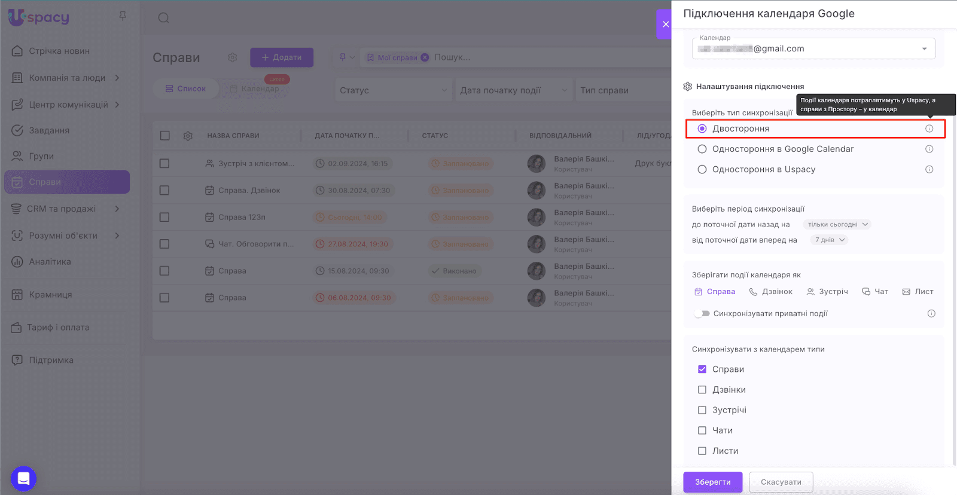This screenshot has height=495, width=957.
Task: Toggle Синхронізувати приватні події switch
Action: [x=702, y=313]
